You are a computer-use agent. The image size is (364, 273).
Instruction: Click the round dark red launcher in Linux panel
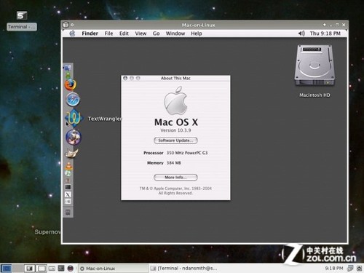(x=71, y=269)
